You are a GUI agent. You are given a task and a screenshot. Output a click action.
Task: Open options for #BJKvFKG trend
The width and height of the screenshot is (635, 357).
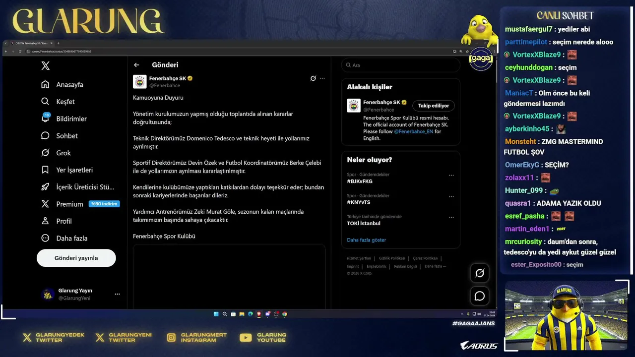[451, 175]
